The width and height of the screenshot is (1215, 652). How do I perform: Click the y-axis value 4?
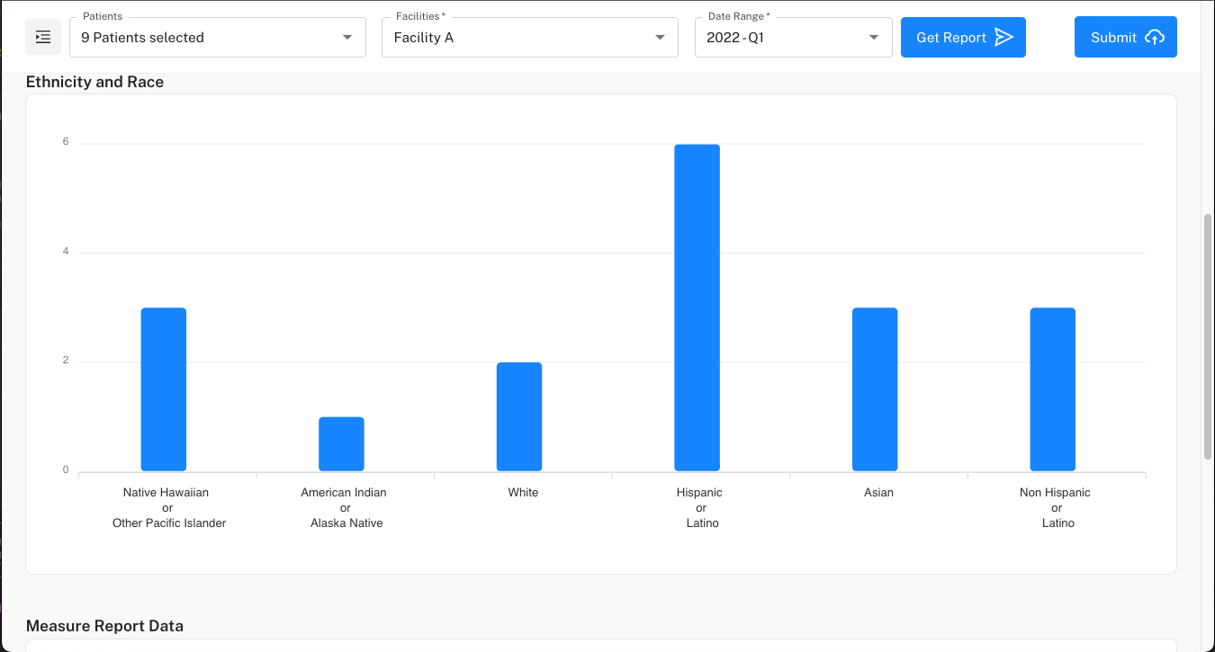(66, 251)
